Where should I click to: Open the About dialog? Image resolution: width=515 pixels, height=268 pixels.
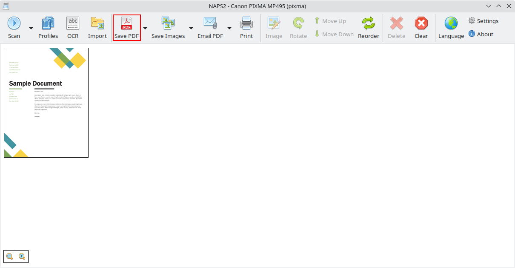point(481,34)
